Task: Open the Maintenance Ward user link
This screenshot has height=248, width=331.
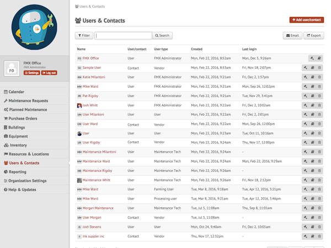Action: (96, 161)
